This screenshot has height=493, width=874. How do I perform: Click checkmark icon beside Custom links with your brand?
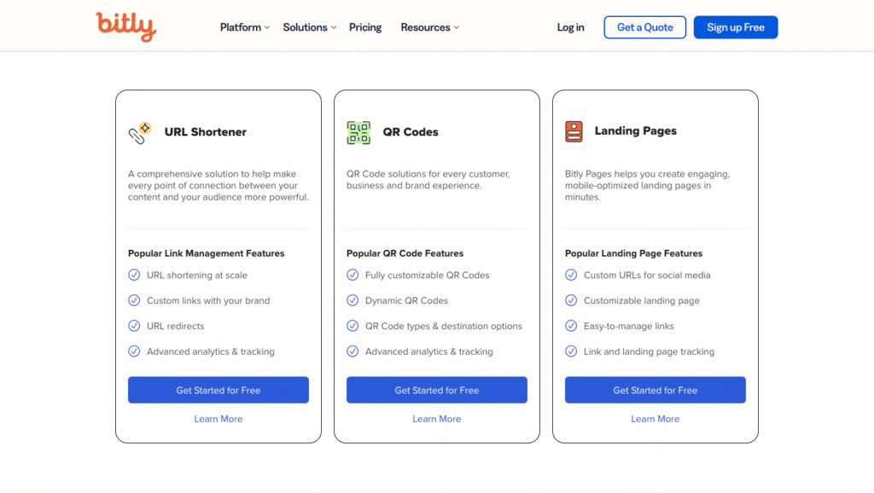pos(134,300)
